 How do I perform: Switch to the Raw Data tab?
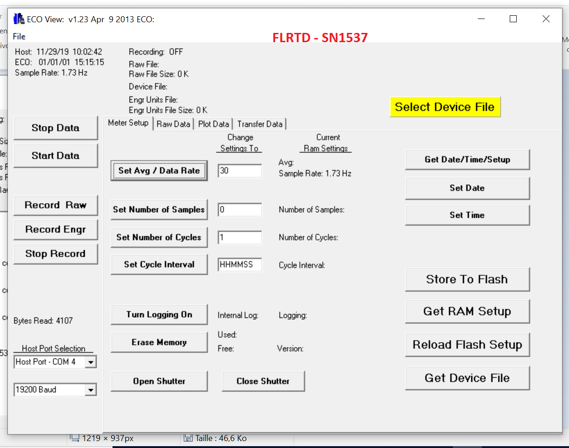[x=173, y=124]
